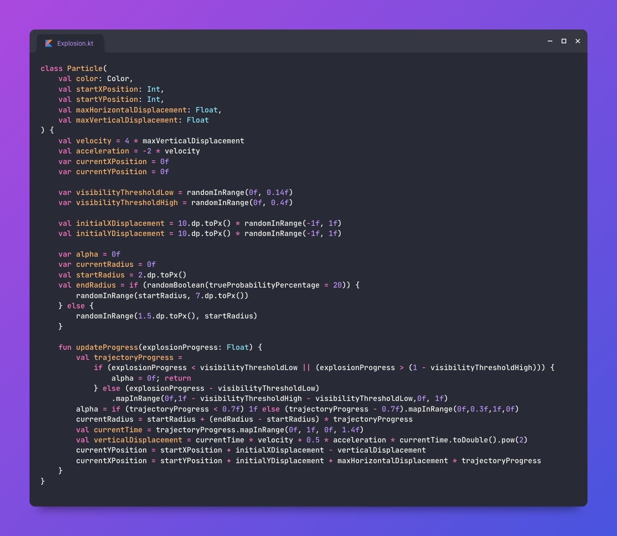Click the 'startYPosition: Int' parameter
617x536 pixels.
118,99
